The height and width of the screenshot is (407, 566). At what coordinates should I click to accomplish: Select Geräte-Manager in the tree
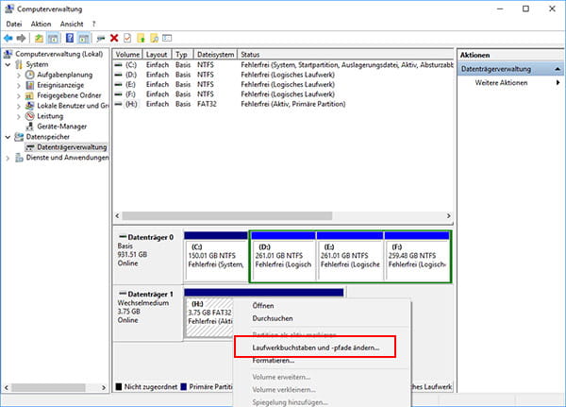[58, 127]
